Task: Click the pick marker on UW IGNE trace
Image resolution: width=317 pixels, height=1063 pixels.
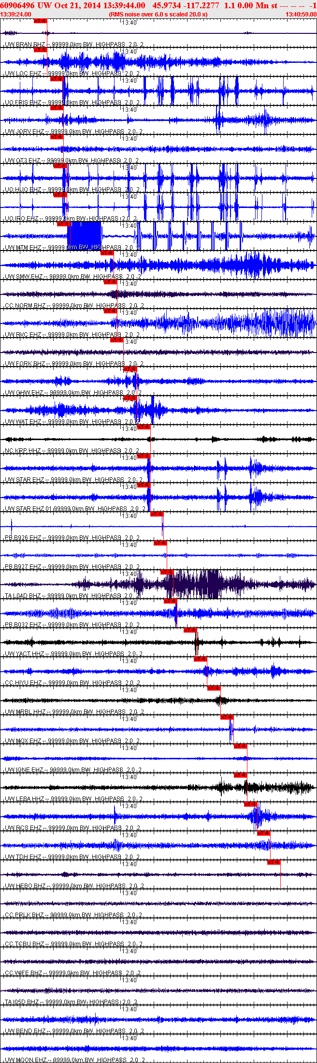Action: (x=241, y=746)
